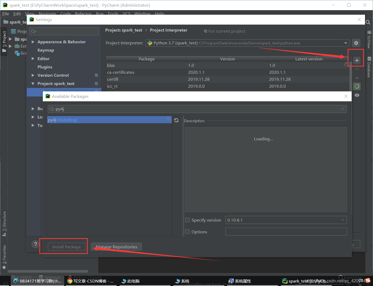This screenshot has width=373, height=286.
Task: Collapse the Project: spark_test section
Action: click(33, 84)
